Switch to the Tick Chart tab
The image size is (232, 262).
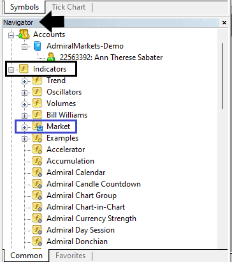pyautogui.click(x=69, y=7)
